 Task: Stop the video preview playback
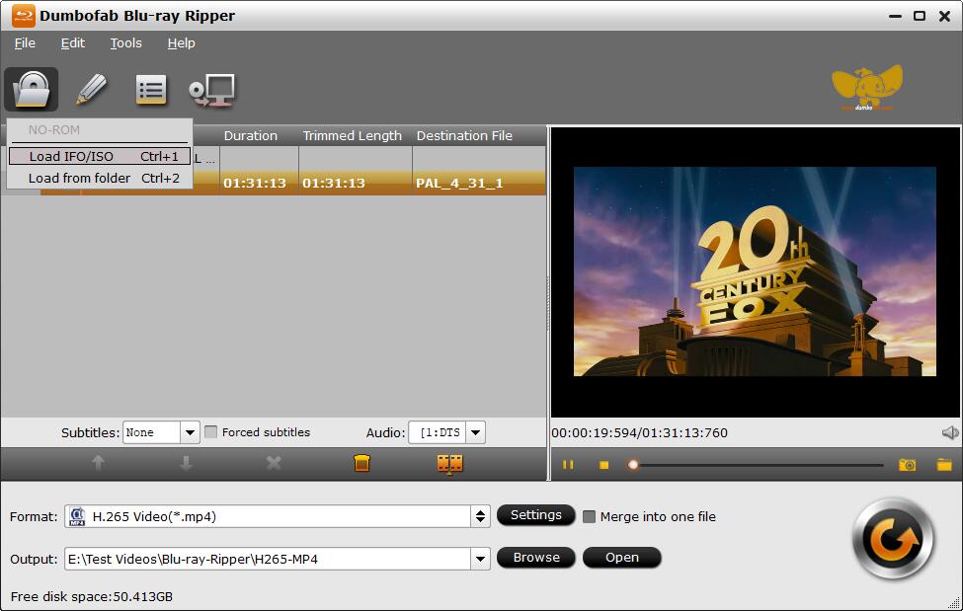tap(603, 465)
